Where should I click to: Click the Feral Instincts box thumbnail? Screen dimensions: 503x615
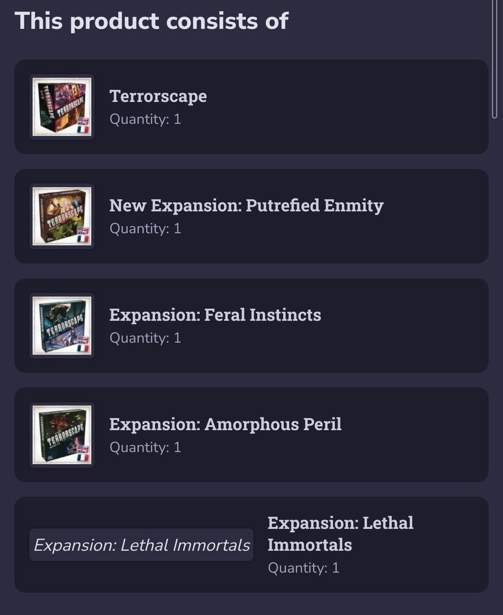point(61,325)
